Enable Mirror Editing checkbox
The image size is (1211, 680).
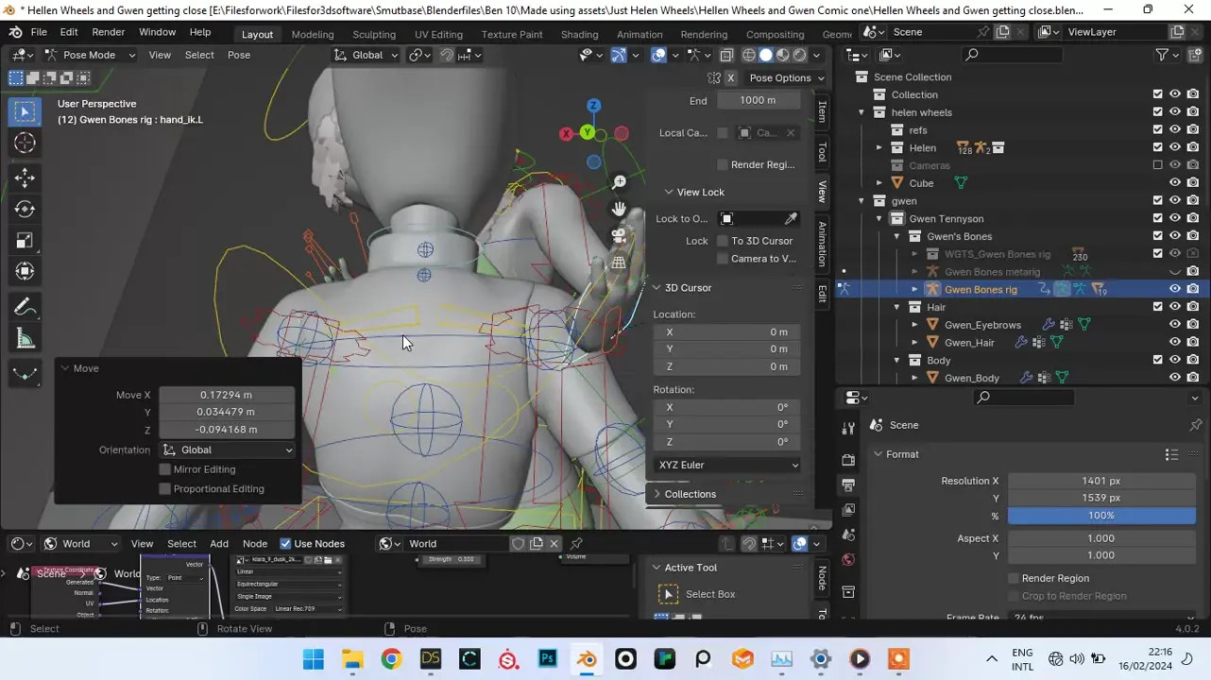[x=165, y=469]
